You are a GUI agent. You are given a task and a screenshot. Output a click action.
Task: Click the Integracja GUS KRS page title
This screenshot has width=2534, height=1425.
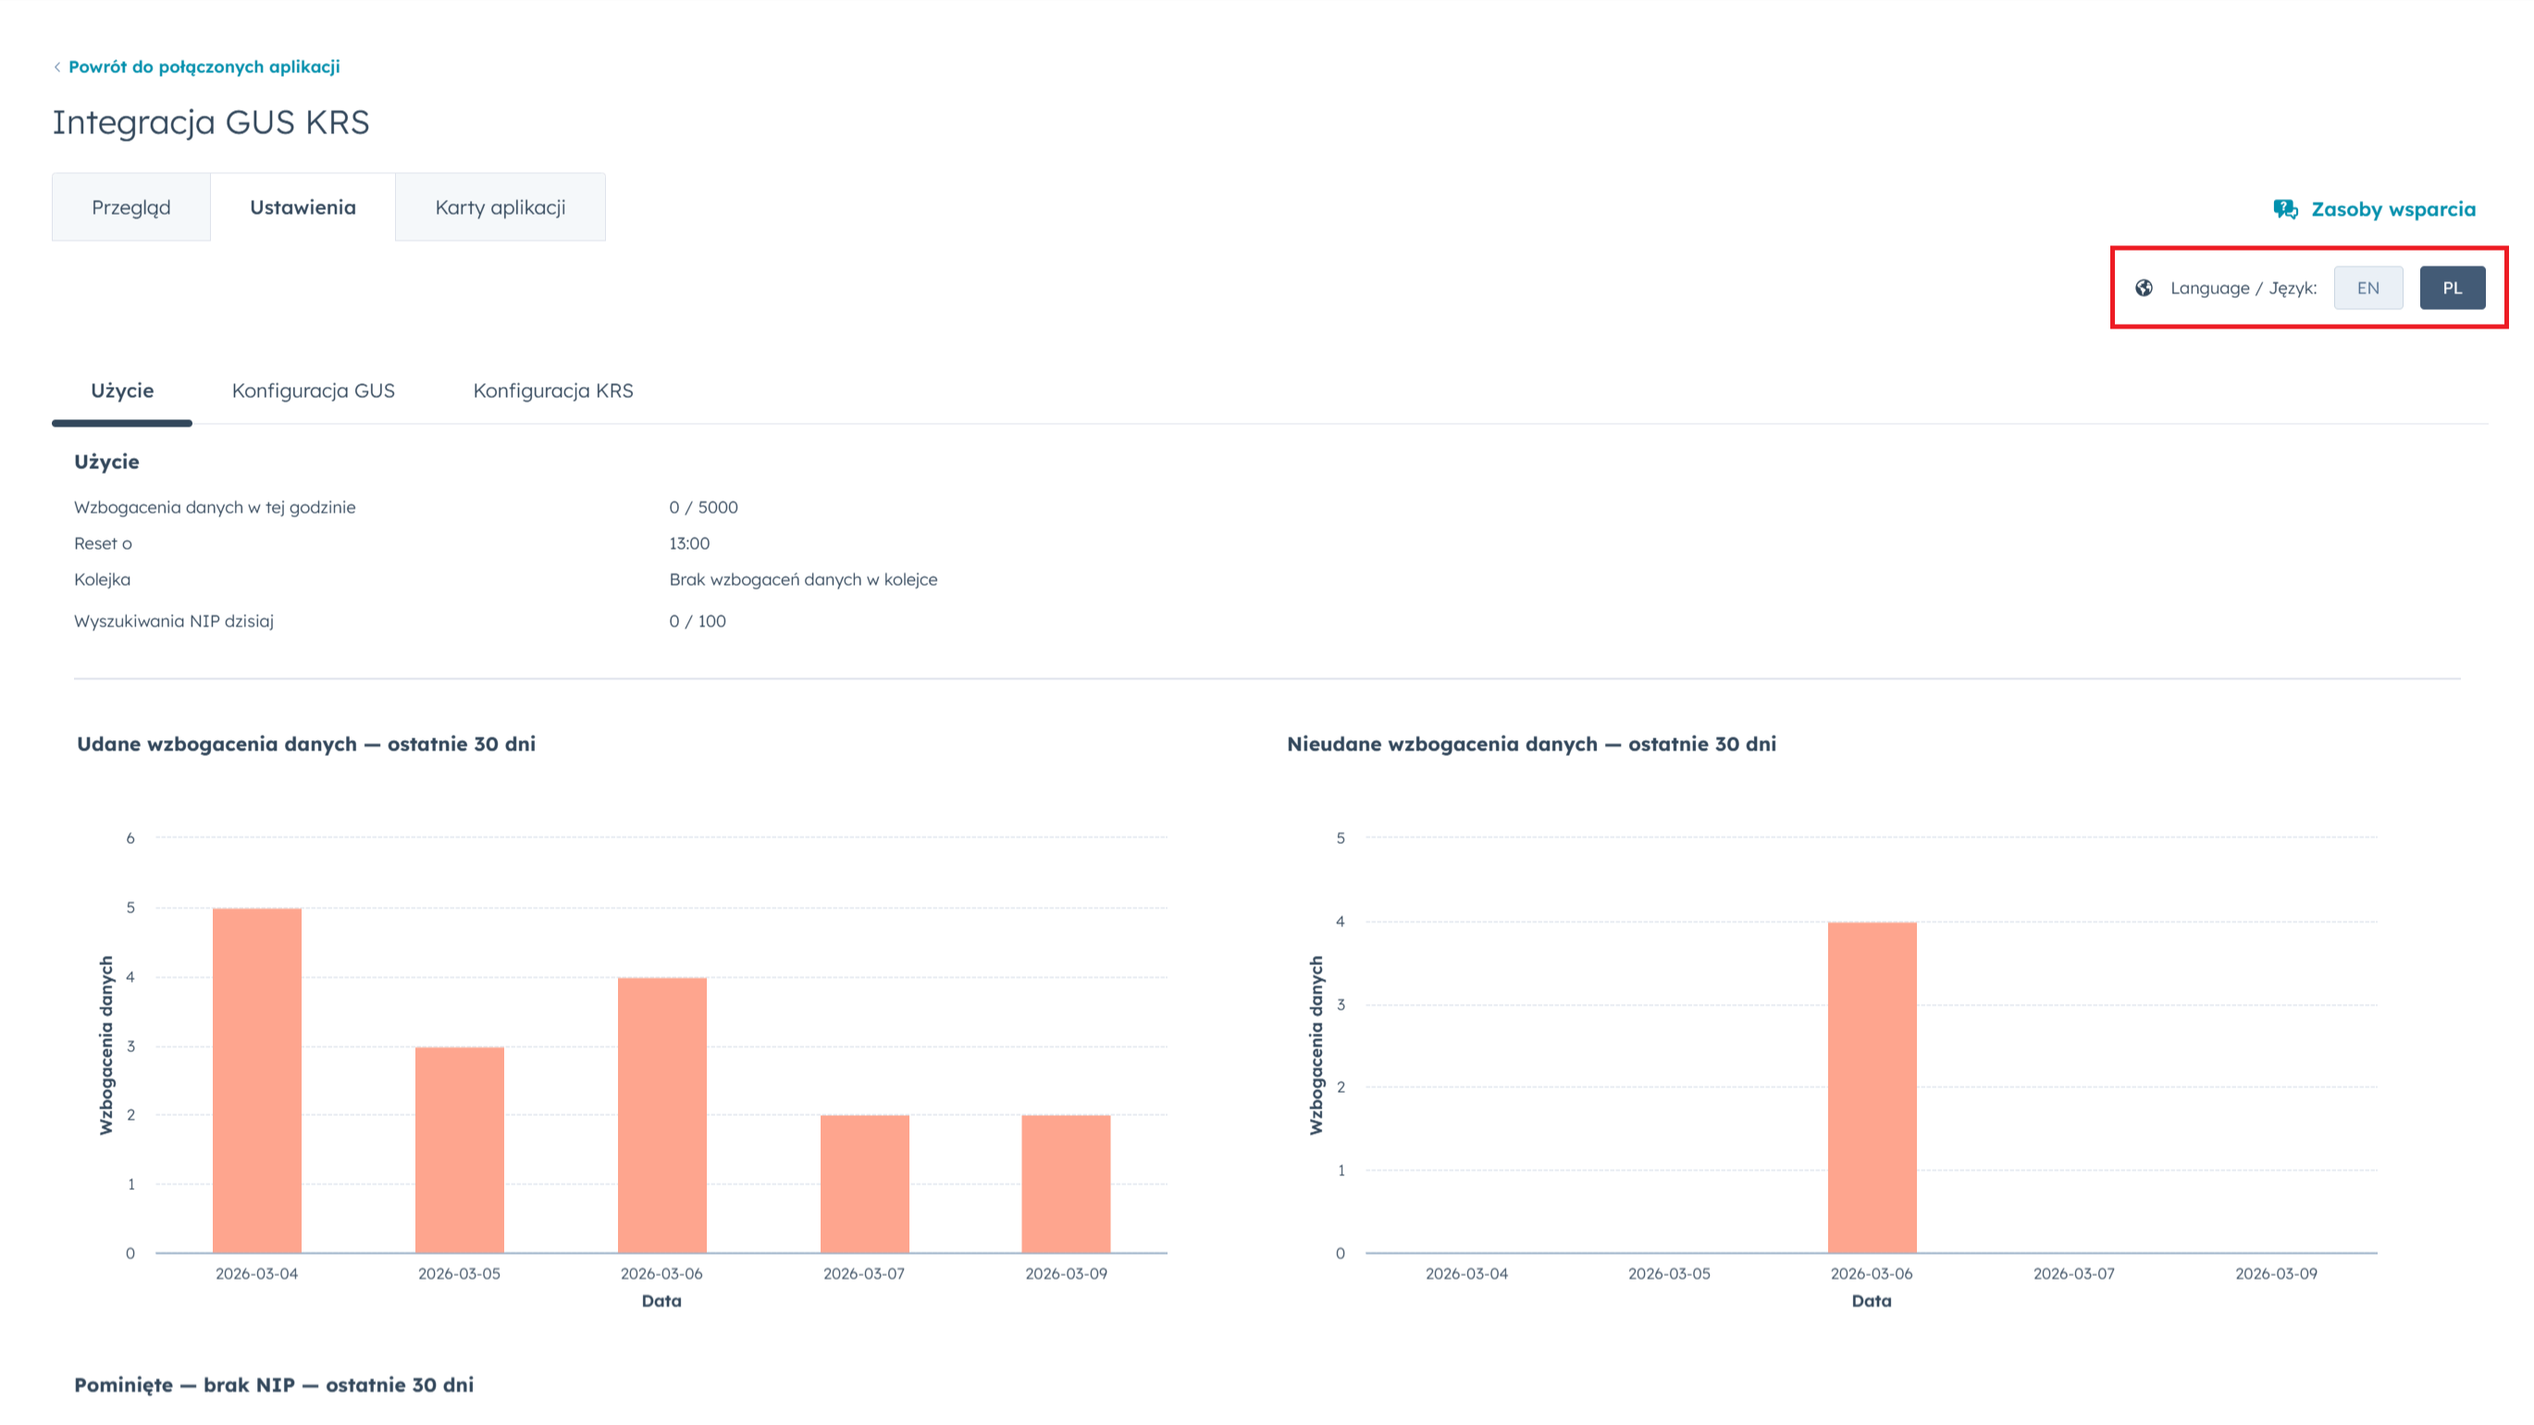(211, 122)
